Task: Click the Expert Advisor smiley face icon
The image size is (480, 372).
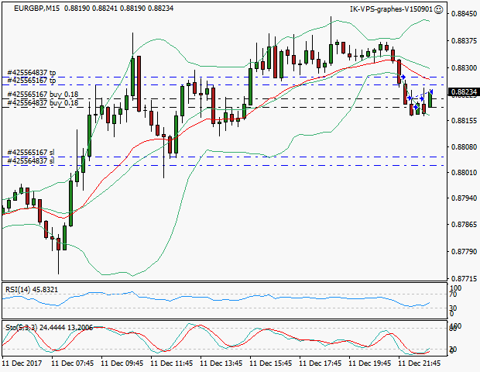Action: pos(440,9)
